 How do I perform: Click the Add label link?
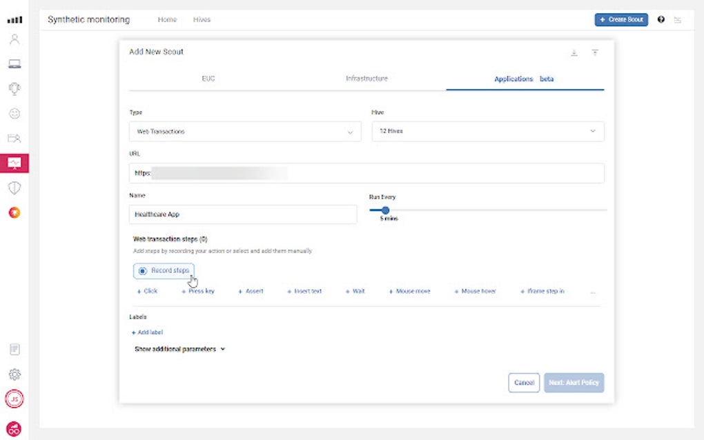pos(147,332)
